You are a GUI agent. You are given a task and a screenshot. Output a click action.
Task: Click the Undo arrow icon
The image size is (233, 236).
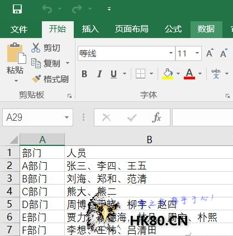tap(47, 9)
